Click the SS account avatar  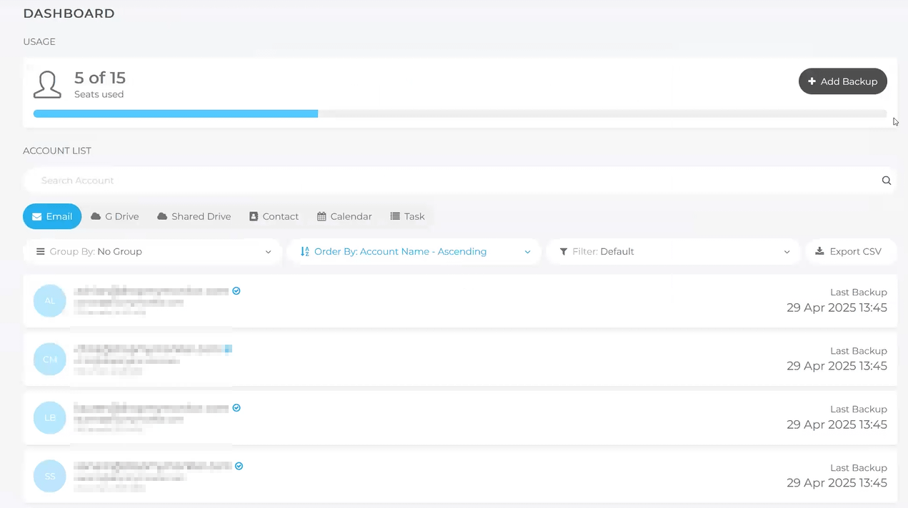coord(50,477)
